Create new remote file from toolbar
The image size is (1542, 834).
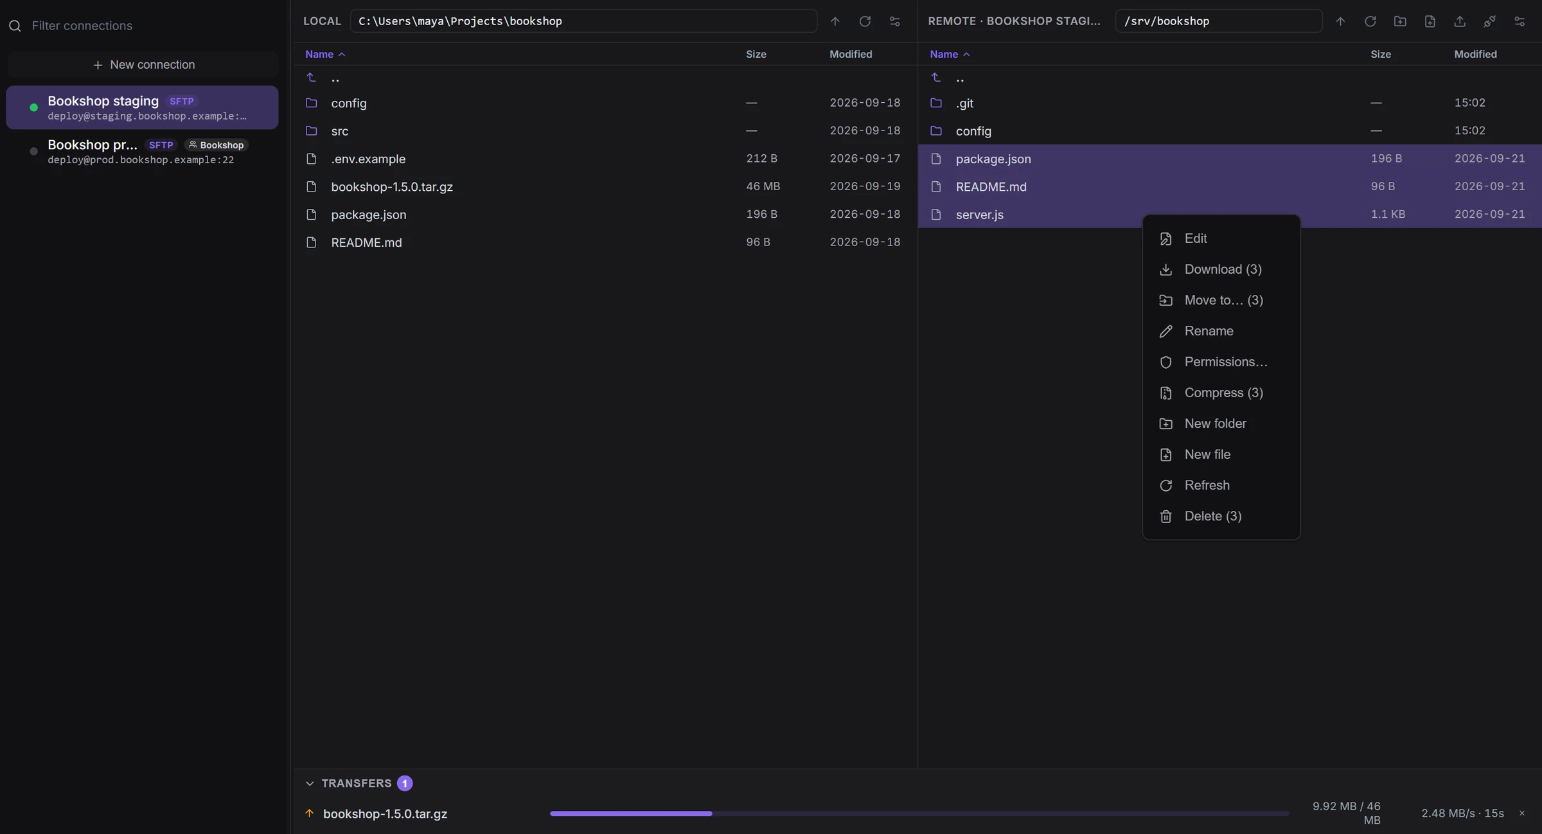tap(1430, 21)
